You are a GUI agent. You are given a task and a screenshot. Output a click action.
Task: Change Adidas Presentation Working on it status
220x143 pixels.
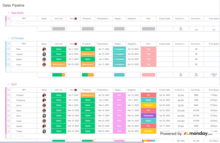88,54
